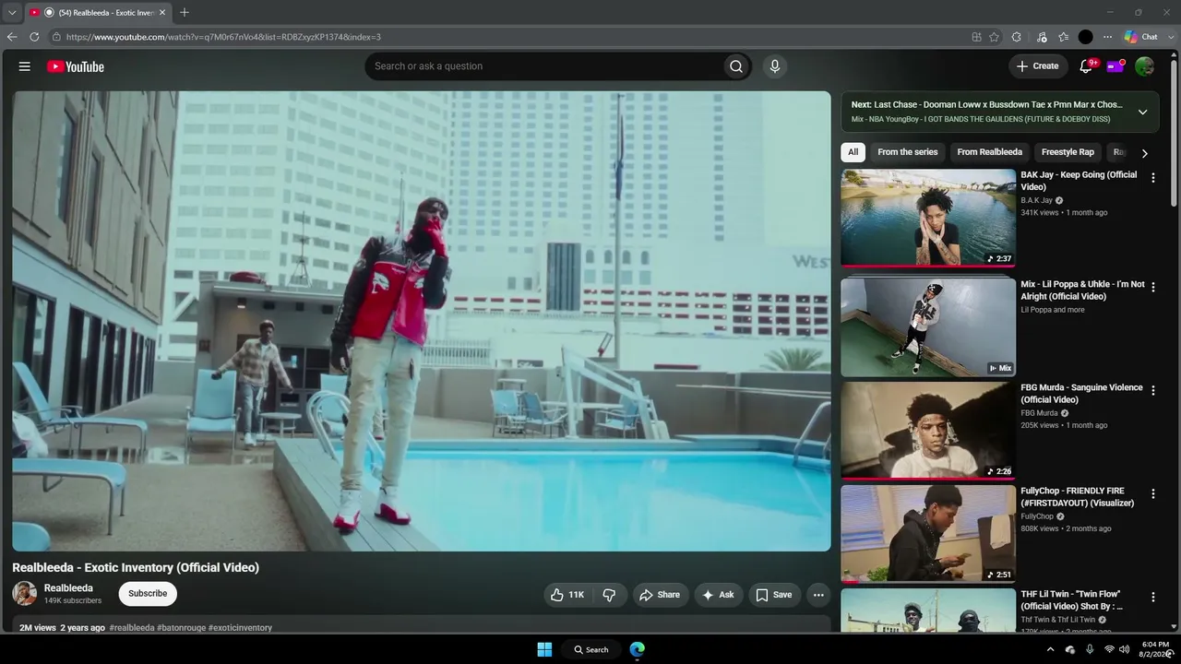Open options for THF Lil Twin video
This screenshot has height=664, width=1181.
[1152, 598]
